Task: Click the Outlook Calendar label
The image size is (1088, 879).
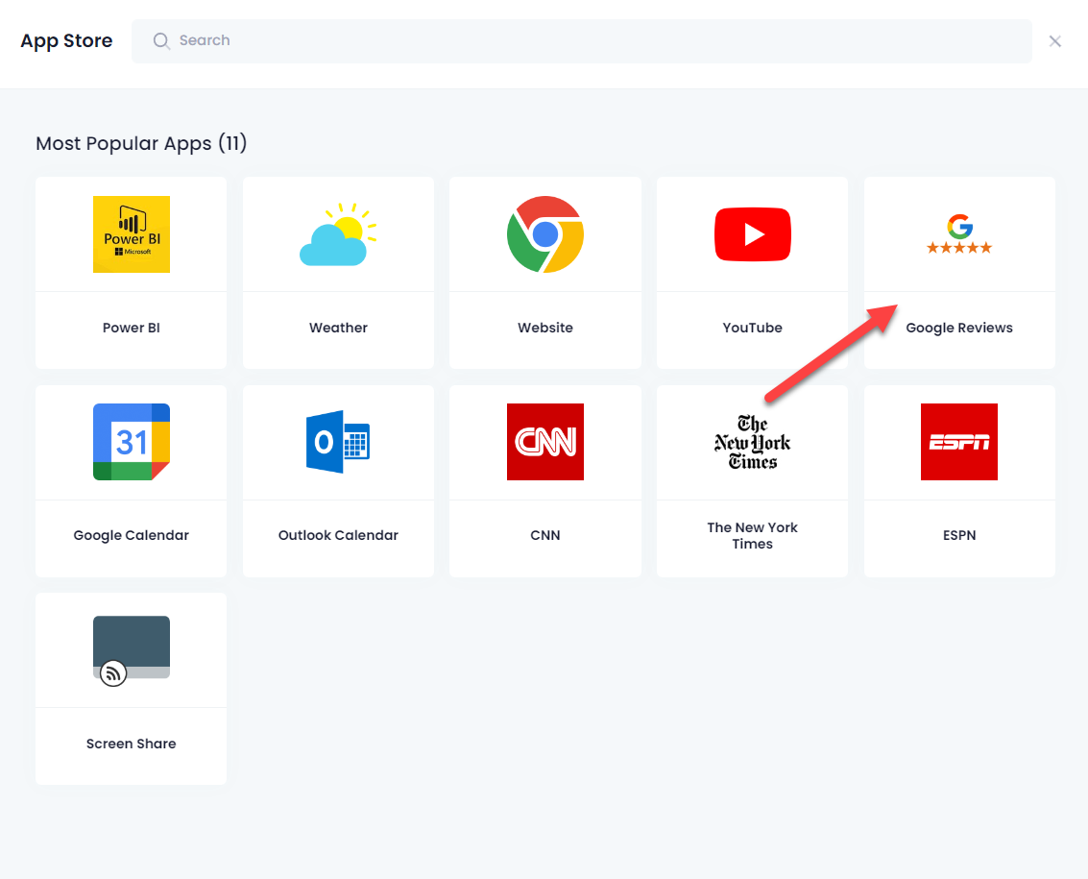Action: pos(338,535)
